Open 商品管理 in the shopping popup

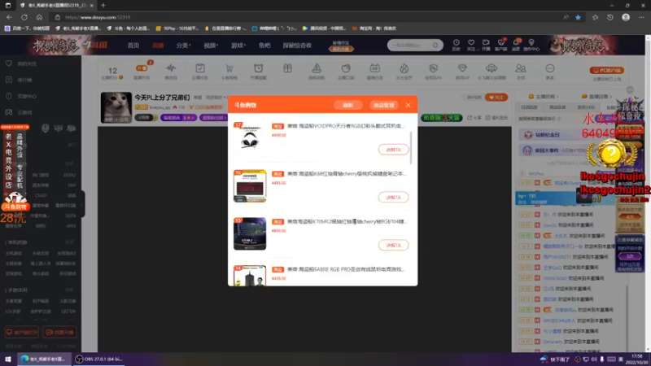(x=383, y=106)
